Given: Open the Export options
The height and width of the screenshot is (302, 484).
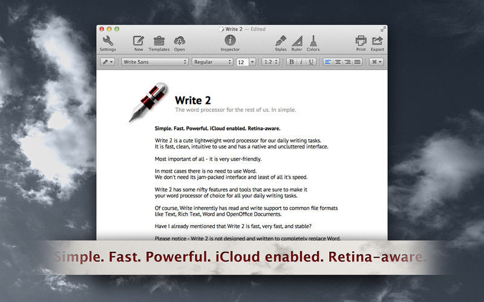Looking at the screenshot, I should 377,43.
